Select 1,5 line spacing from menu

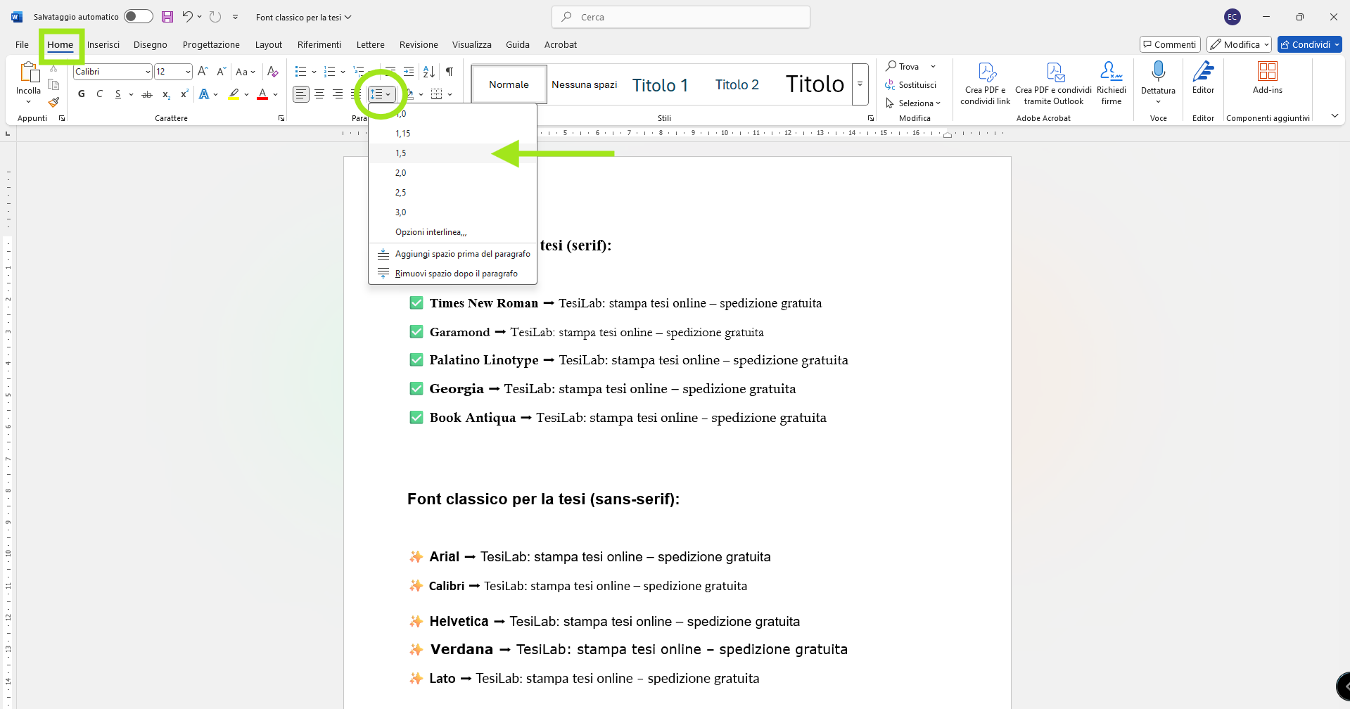coord(401,153)
